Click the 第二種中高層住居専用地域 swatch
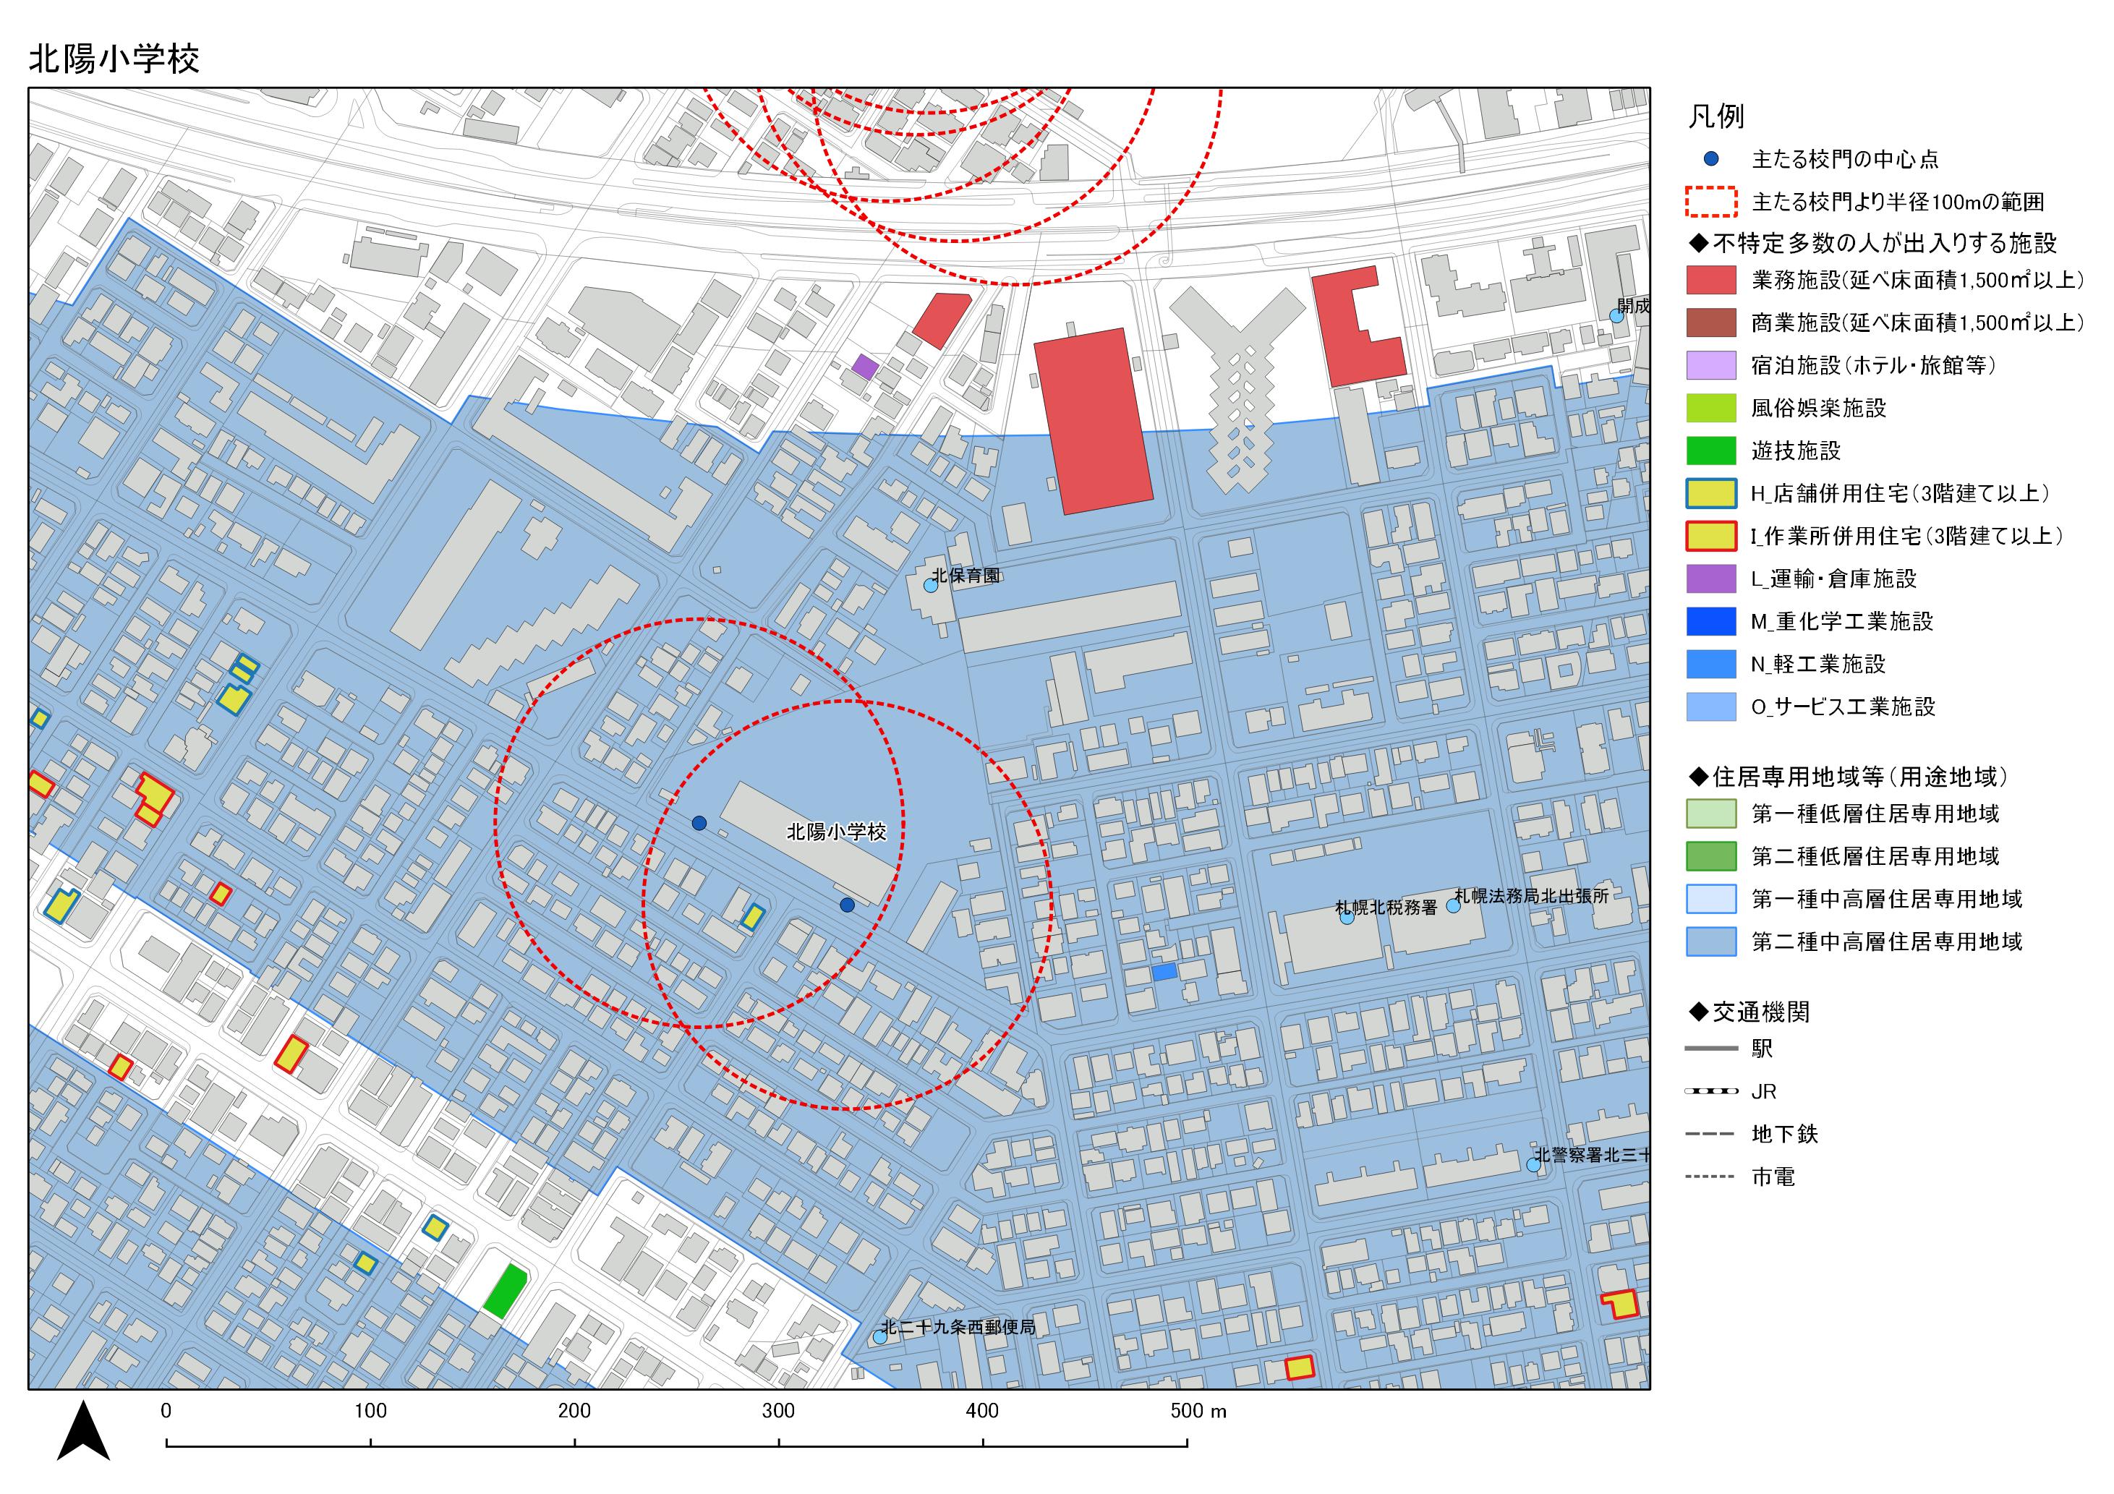The width and height of the screenshot is (2114, 1494). (x=1710, y=942)
